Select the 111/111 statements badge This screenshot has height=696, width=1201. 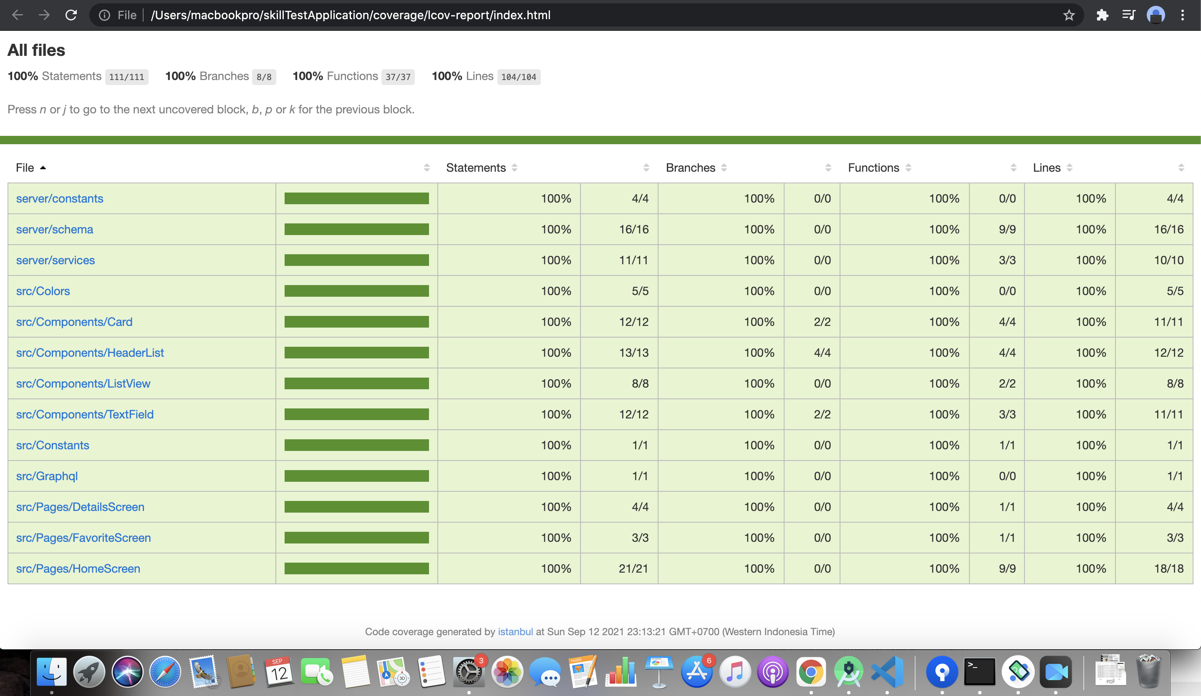point(126,77)
